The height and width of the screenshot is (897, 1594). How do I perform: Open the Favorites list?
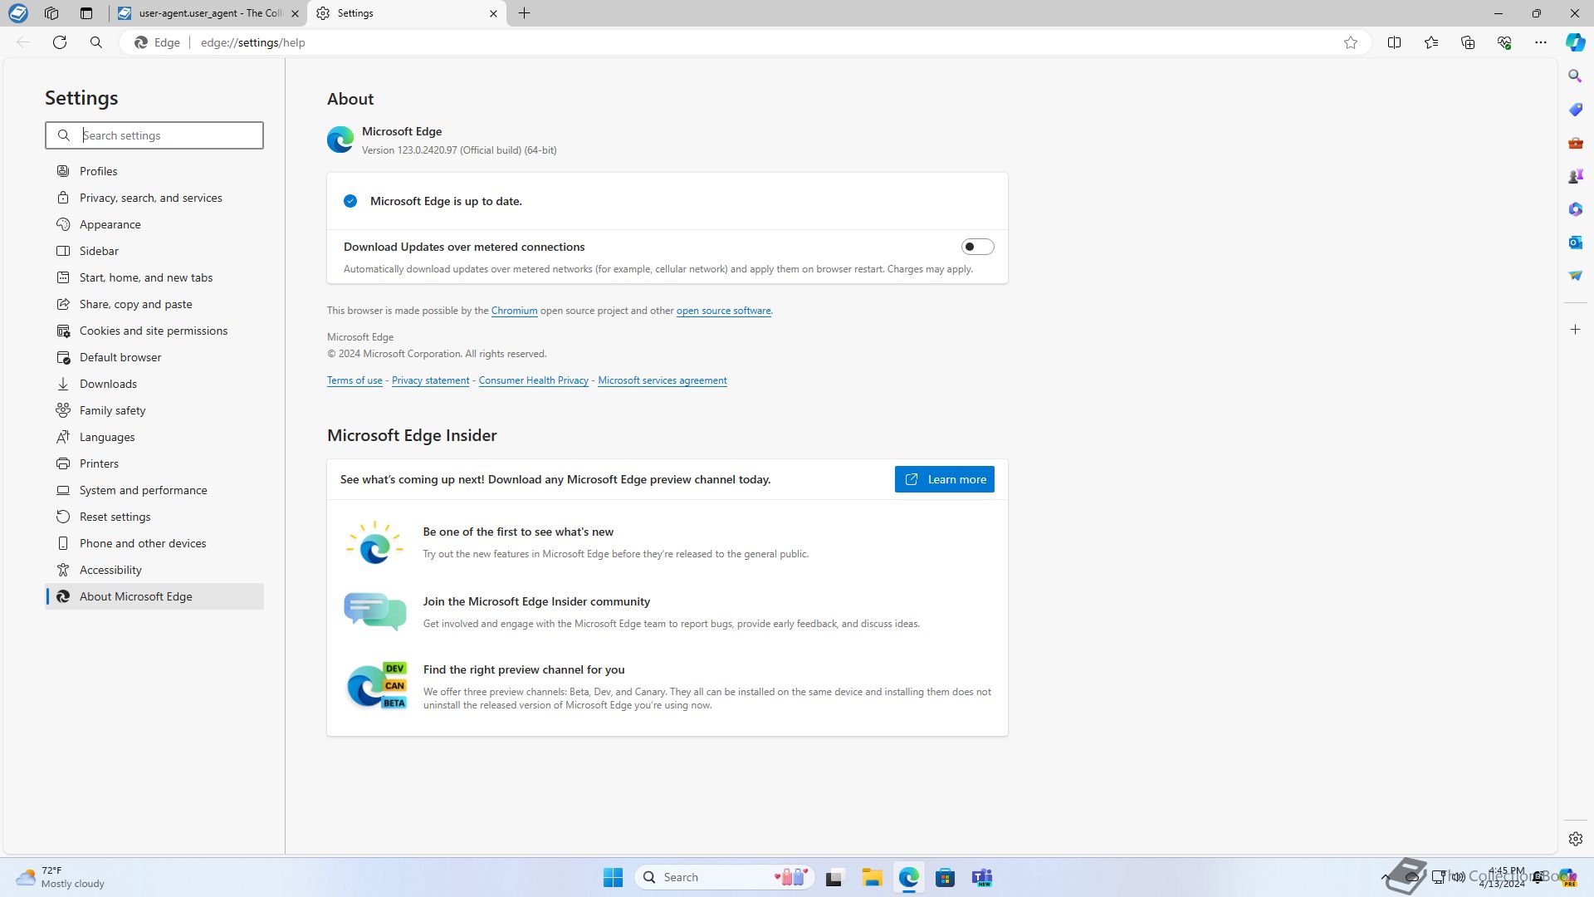(1430, 42)
